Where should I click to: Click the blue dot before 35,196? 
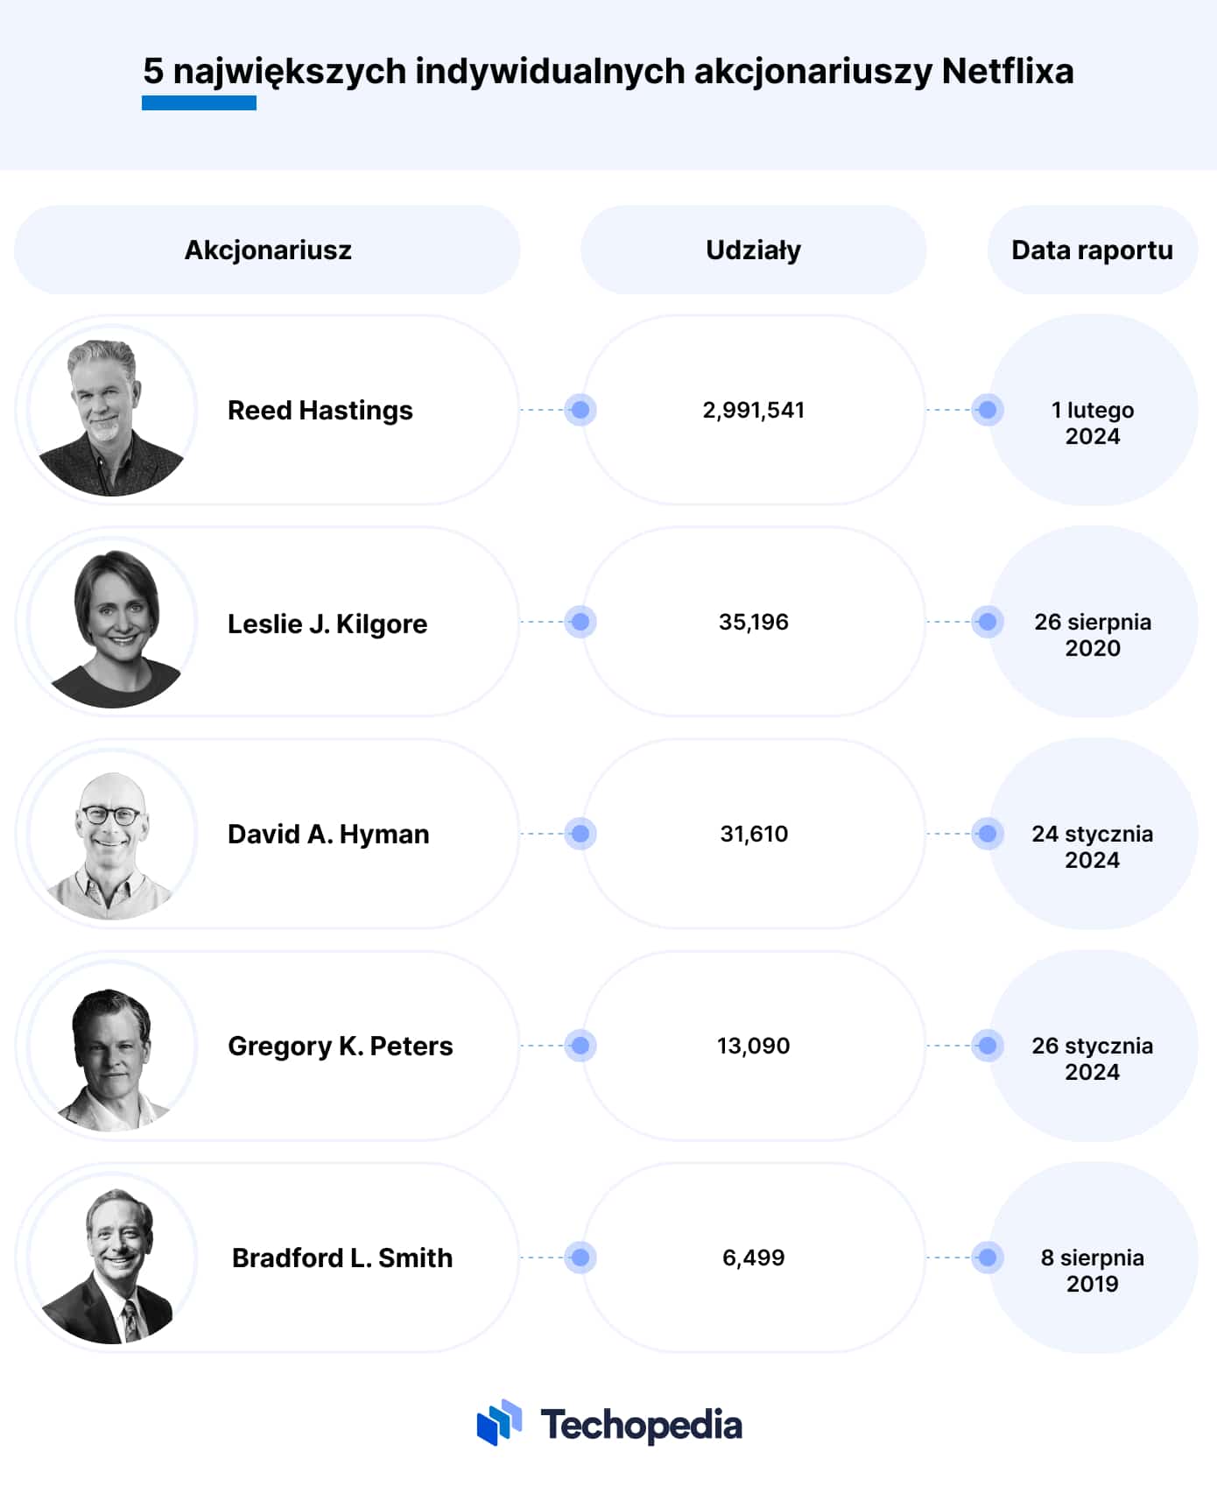pyautogui.click(x=580, y=622)
